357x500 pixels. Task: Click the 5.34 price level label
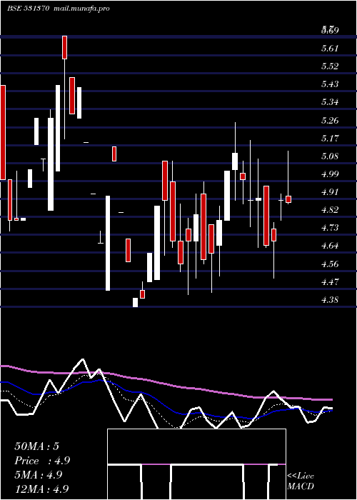pyautogui.click(x=330, y=102)
